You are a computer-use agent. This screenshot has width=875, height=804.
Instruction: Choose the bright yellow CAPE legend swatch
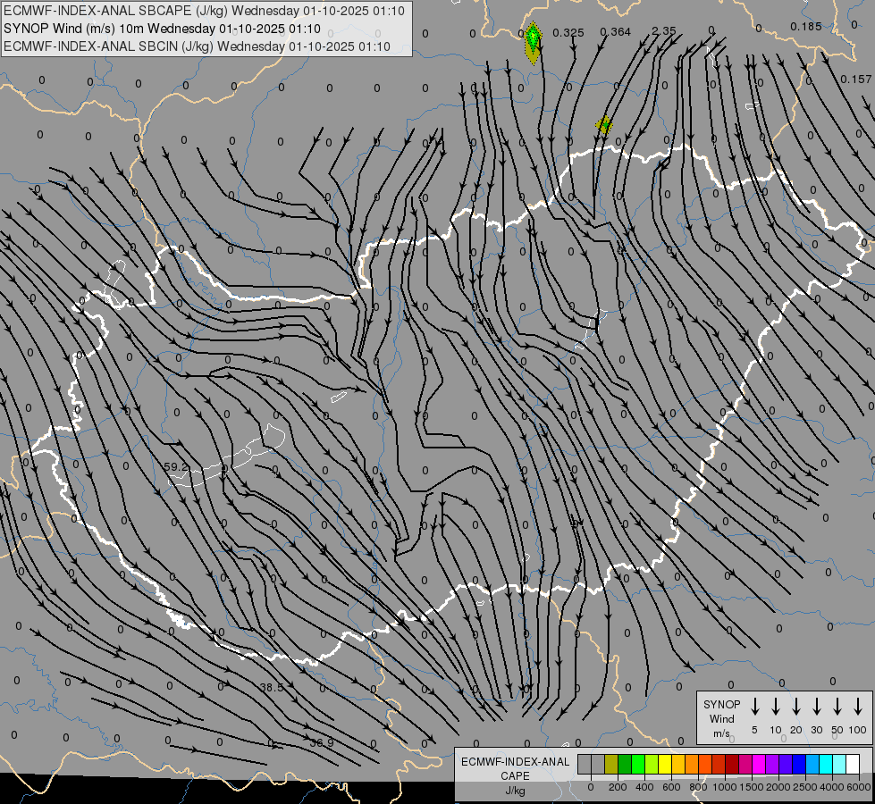[665, 764]
